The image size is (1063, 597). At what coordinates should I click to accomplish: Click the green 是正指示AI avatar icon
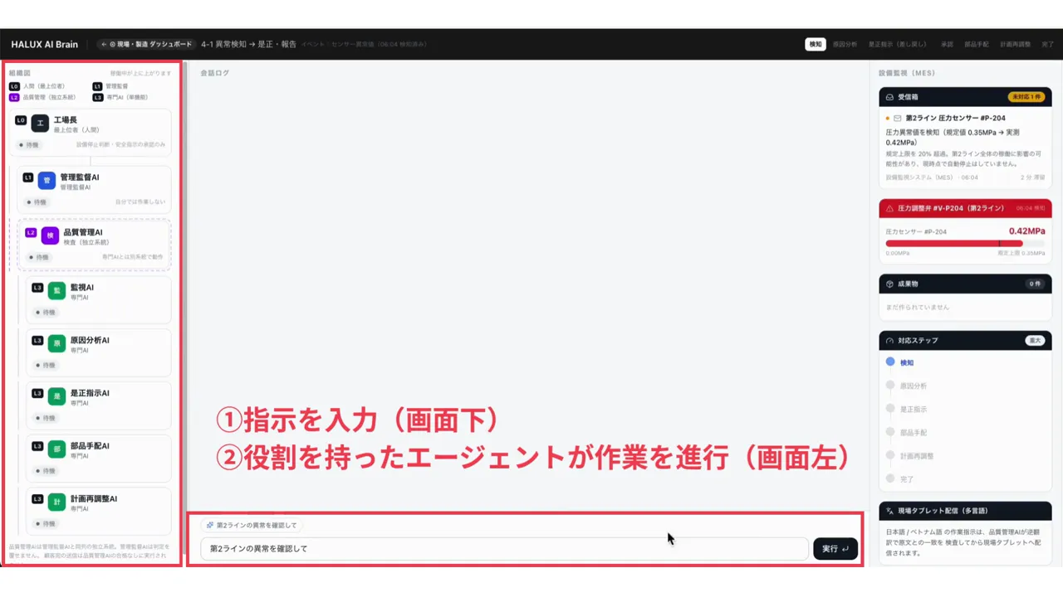tap(56, 396)
